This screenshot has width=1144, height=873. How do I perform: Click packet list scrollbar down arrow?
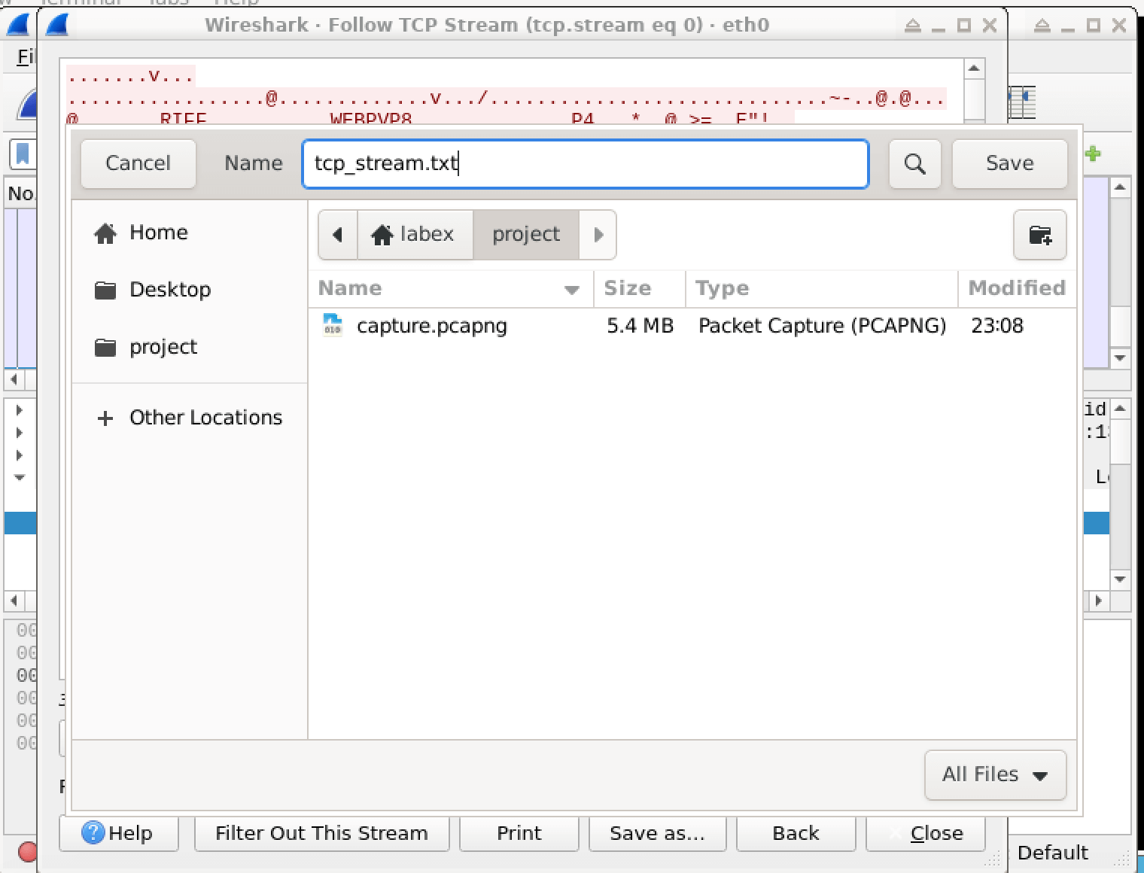1120,358
